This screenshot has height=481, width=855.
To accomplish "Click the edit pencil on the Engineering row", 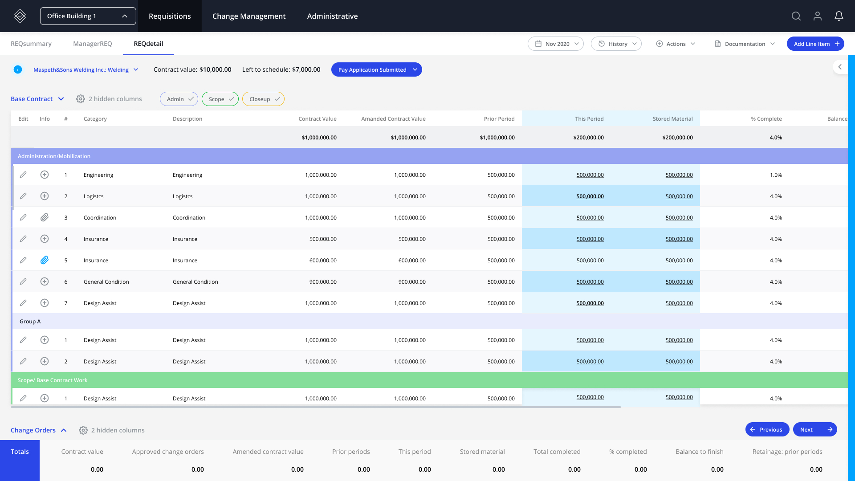I will tap(23, 175).
